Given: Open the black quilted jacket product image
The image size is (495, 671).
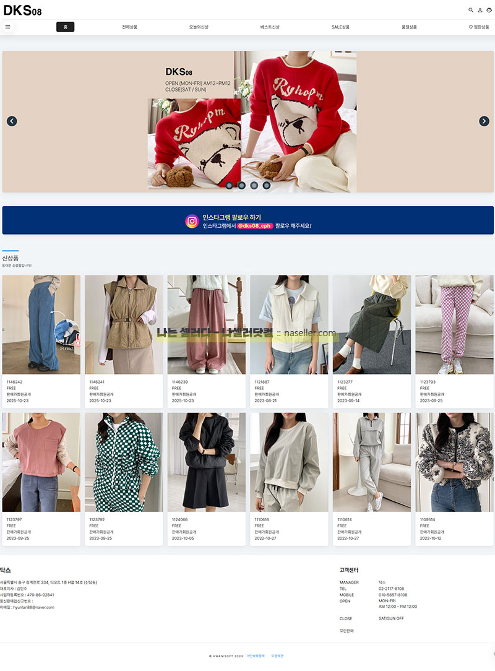Looking at the screenshot, I should (207, 462).
